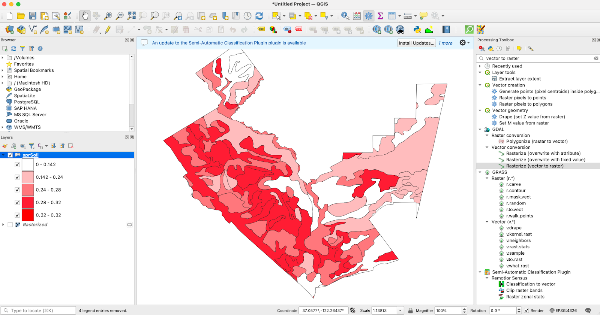Expand the Recently used toolbox group
600x315 pixels.
click(x=480, y=66)
